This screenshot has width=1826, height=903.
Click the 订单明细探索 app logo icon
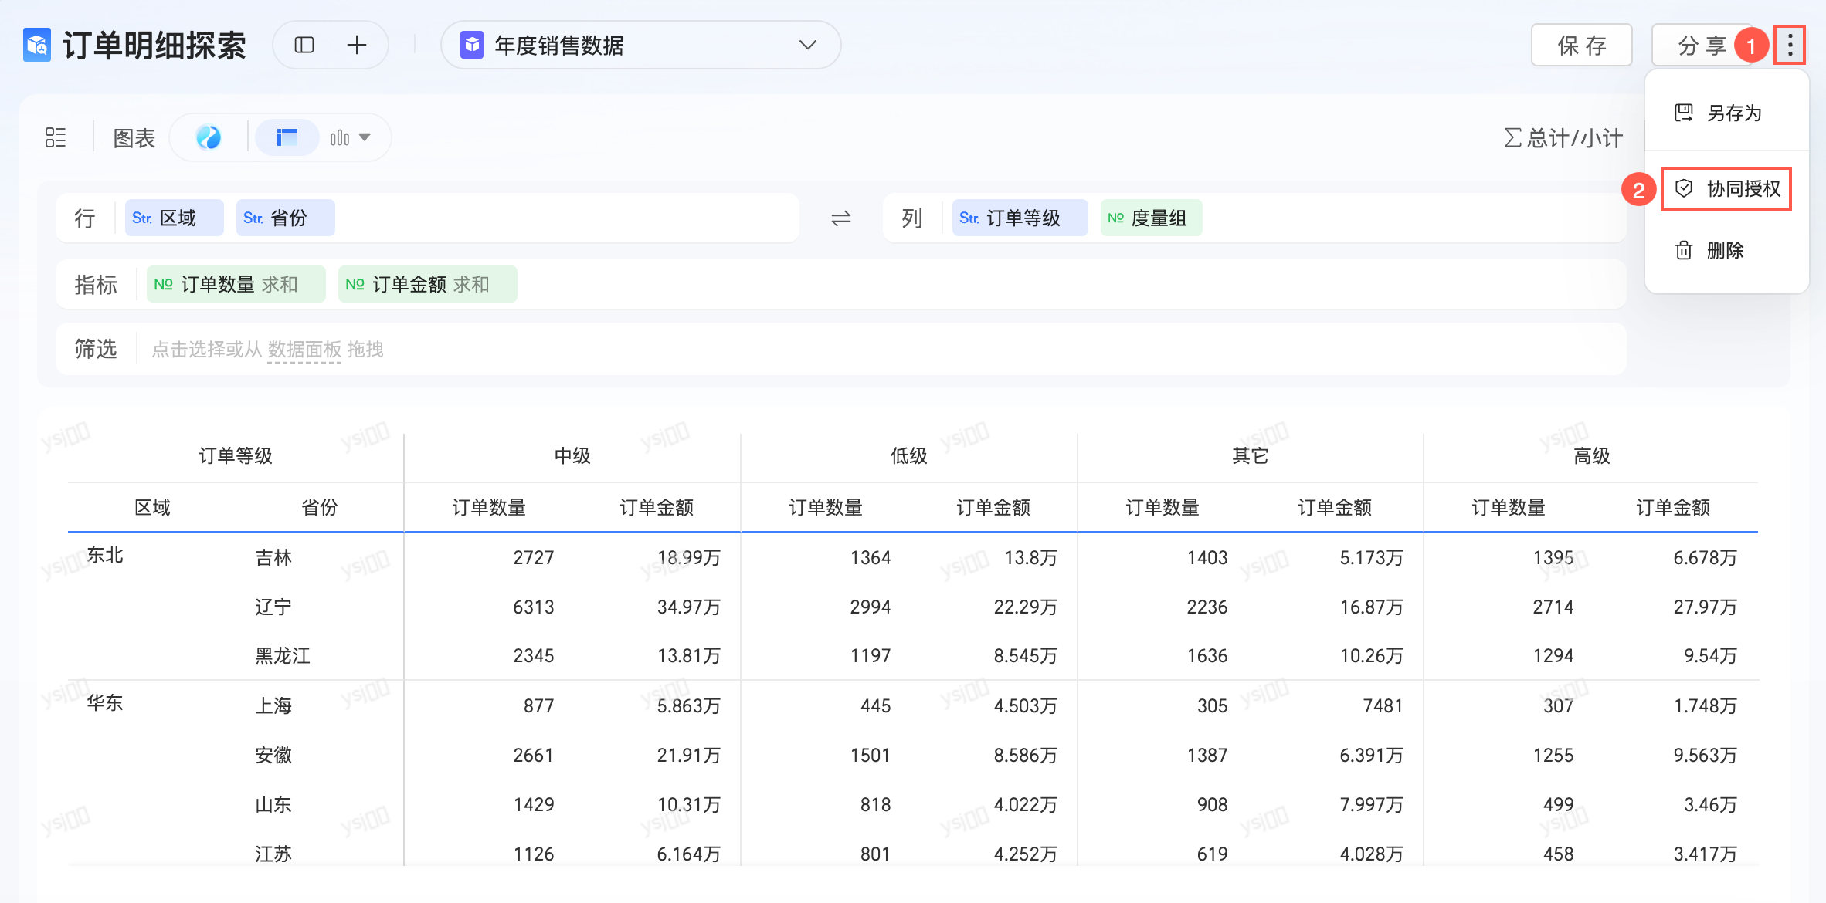tap(37, 46)
